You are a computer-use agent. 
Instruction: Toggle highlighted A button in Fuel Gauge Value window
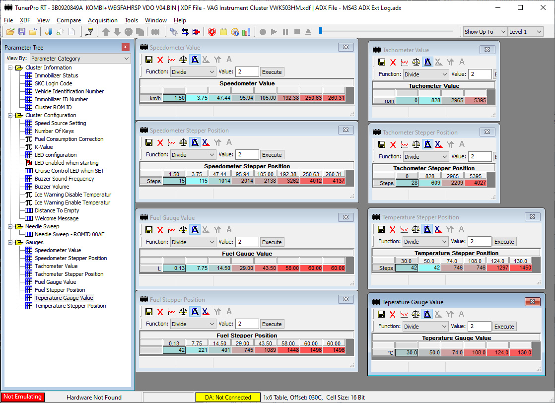click(x=195, y=230)
